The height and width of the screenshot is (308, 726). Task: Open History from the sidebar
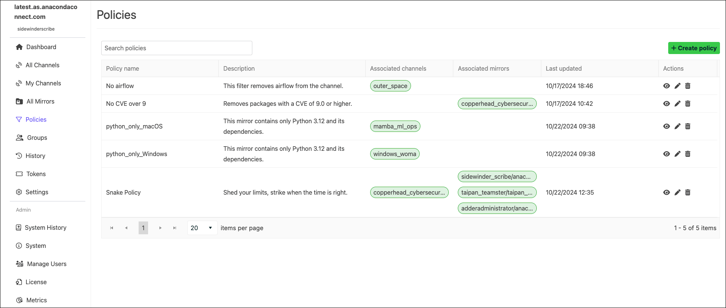30,156
